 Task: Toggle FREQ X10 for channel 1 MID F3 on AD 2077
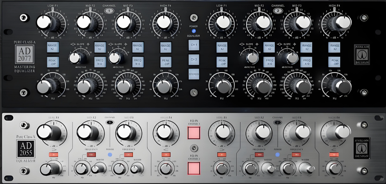pyautogui.click(x=137, y=62)
